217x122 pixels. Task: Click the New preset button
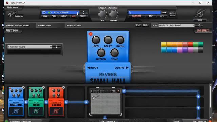coord(45,16)
